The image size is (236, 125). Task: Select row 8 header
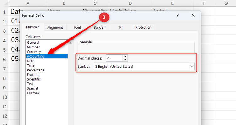click(4, 78)
